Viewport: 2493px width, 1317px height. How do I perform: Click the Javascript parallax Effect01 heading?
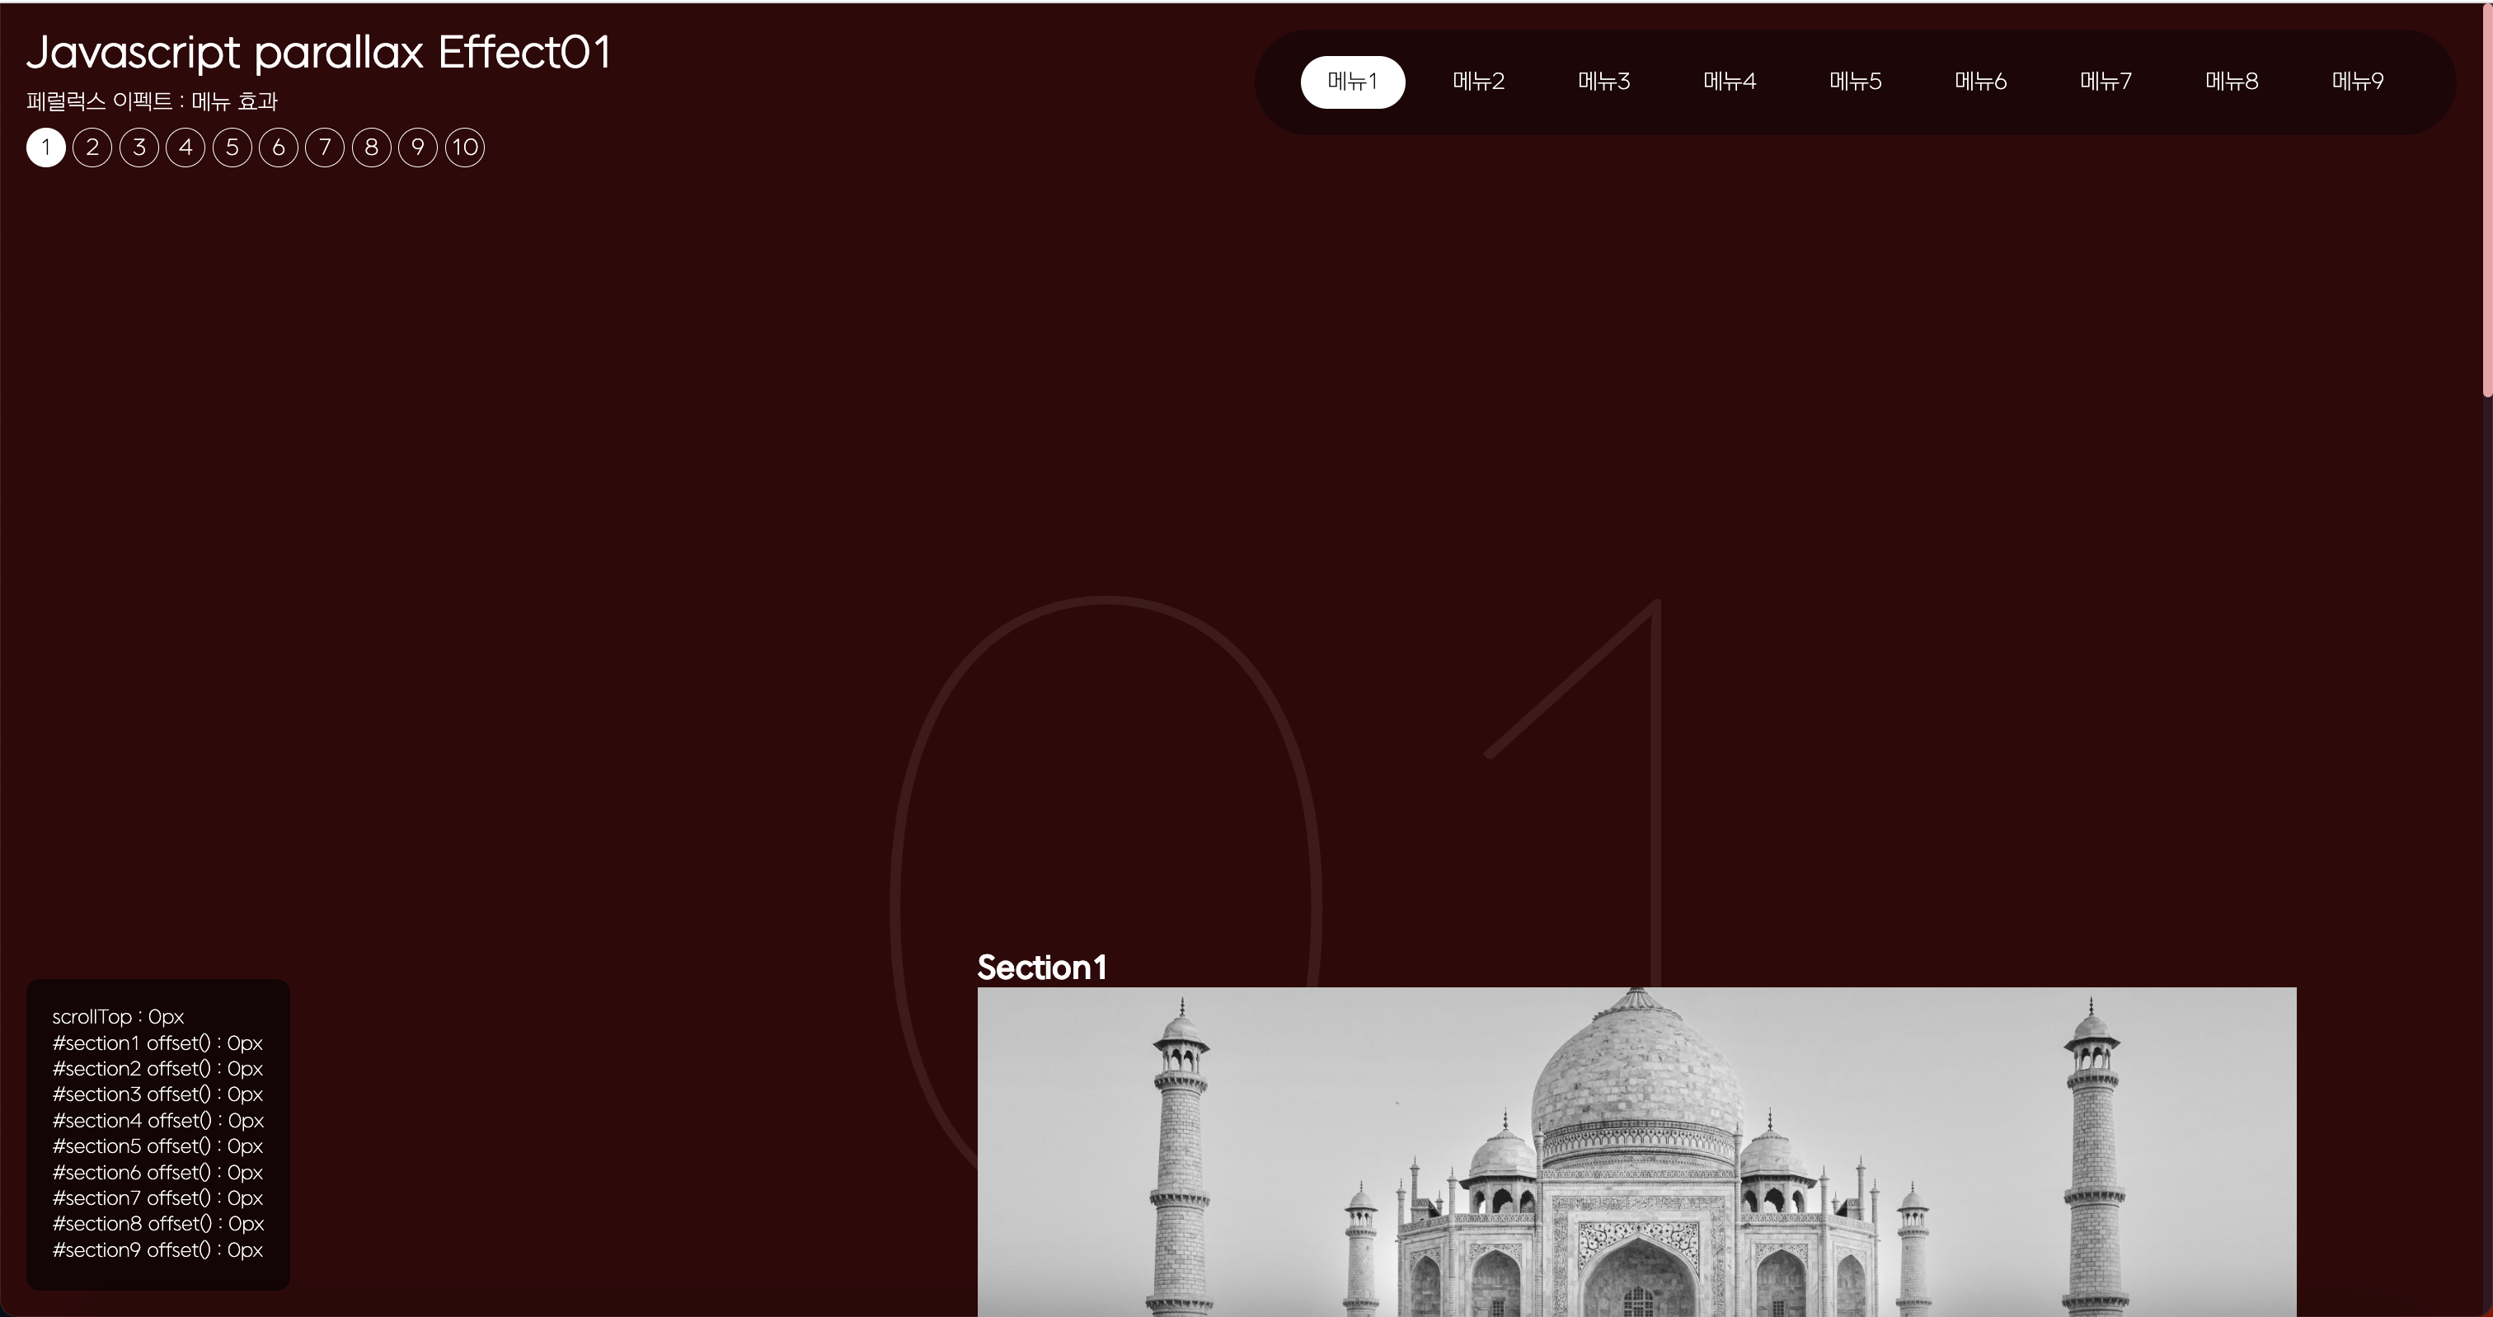click(319, 52)
